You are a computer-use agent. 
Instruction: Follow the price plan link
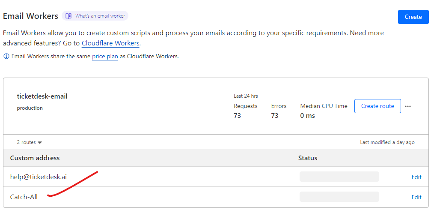(105, 57)
